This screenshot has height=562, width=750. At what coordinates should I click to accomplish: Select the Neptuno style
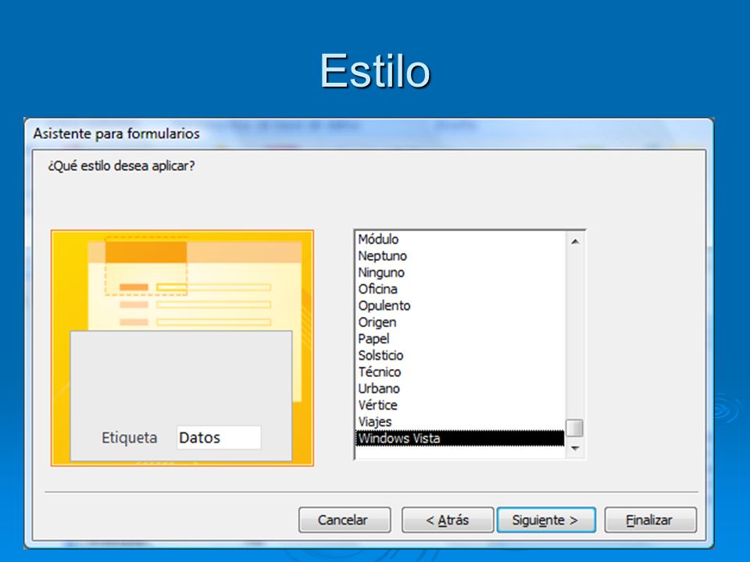(x=460, y=256)
